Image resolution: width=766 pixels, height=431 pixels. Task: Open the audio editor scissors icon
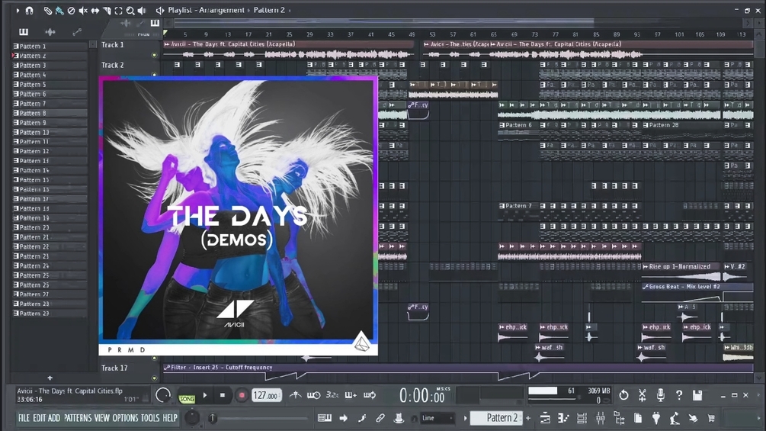[642, 395]
